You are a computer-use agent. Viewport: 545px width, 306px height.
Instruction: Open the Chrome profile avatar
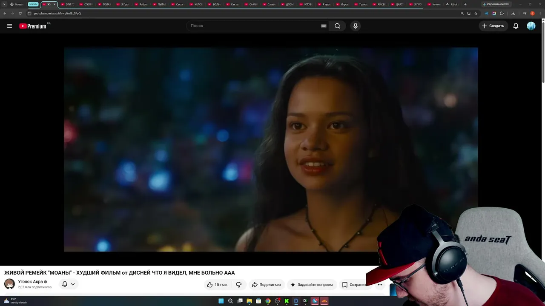pos(532,13)
